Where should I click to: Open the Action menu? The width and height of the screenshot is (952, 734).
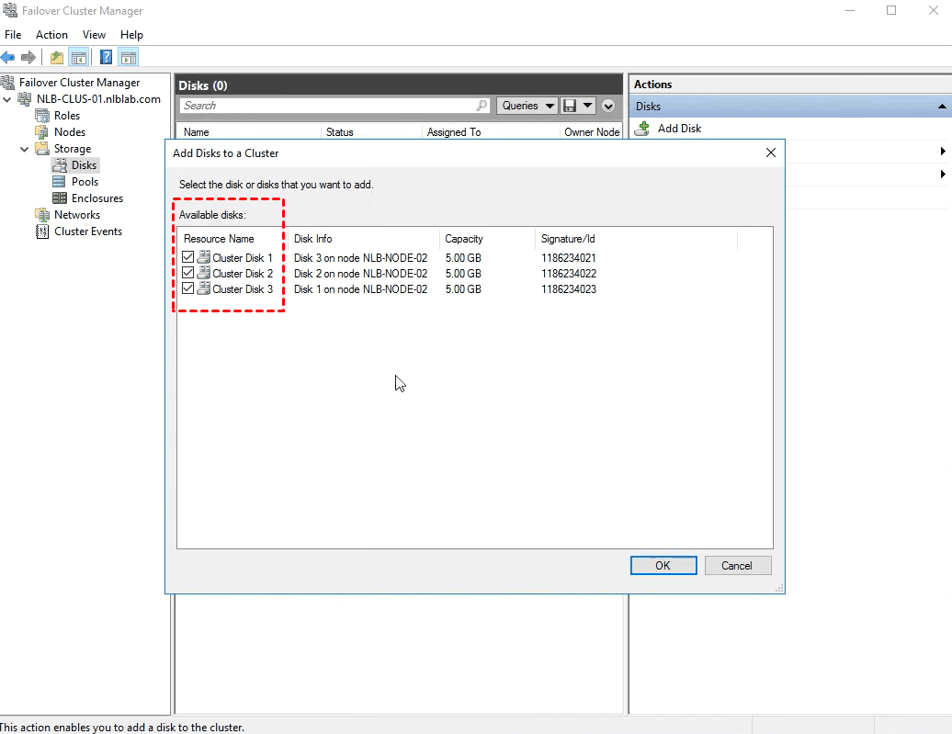(51, 35)
